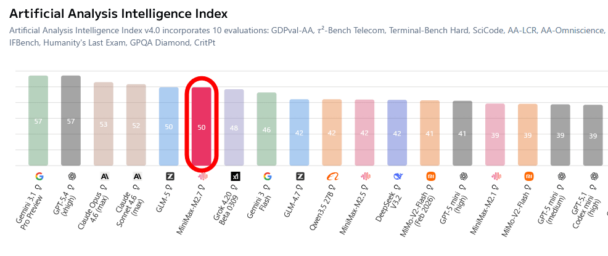Click the OpenAI logo under GPT-5.4 (xhigh) bar
The width and height of the screenshot is (608, 256).
tap(72, 176)
